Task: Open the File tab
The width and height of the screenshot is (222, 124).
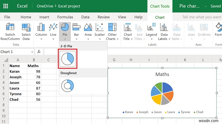Action: [x=7, y=17]
